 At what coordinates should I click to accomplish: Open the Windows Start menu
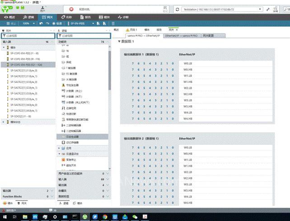pos(5,217)
